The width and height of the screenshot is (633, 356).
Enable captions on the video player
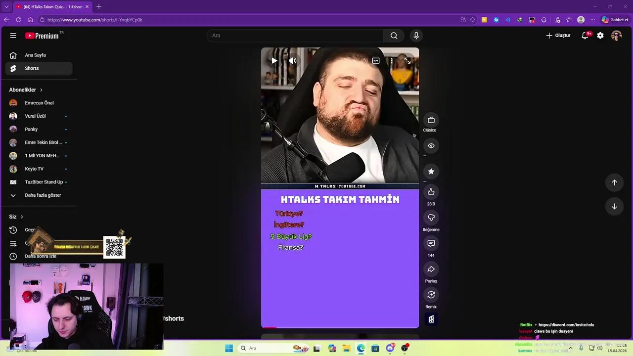click(375, 60)
